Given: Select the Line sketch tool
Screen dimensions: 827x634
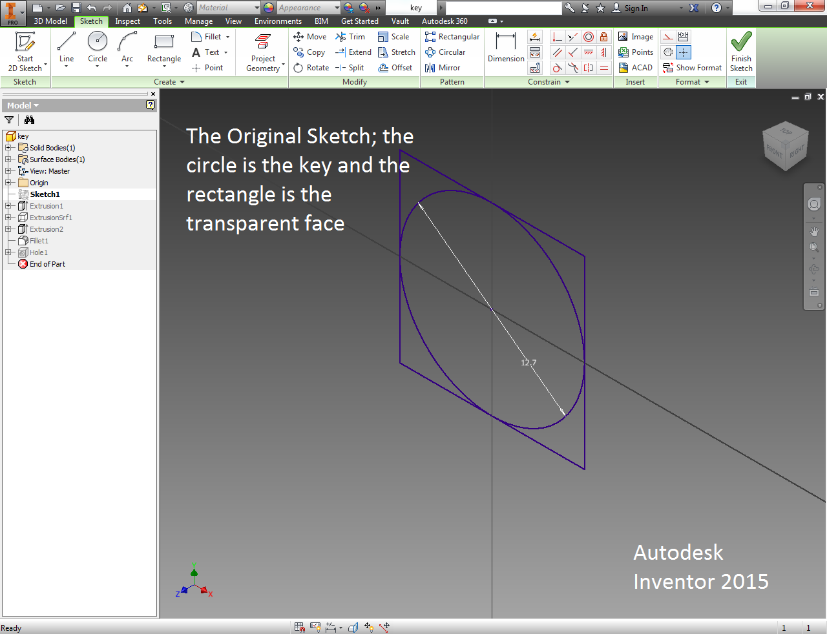Looking at the screenshot, I should point(67,50).
